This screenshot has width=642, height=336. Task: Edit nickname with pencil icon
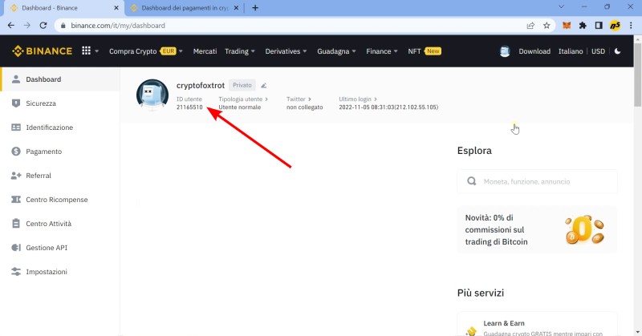(x=264, y=86)
